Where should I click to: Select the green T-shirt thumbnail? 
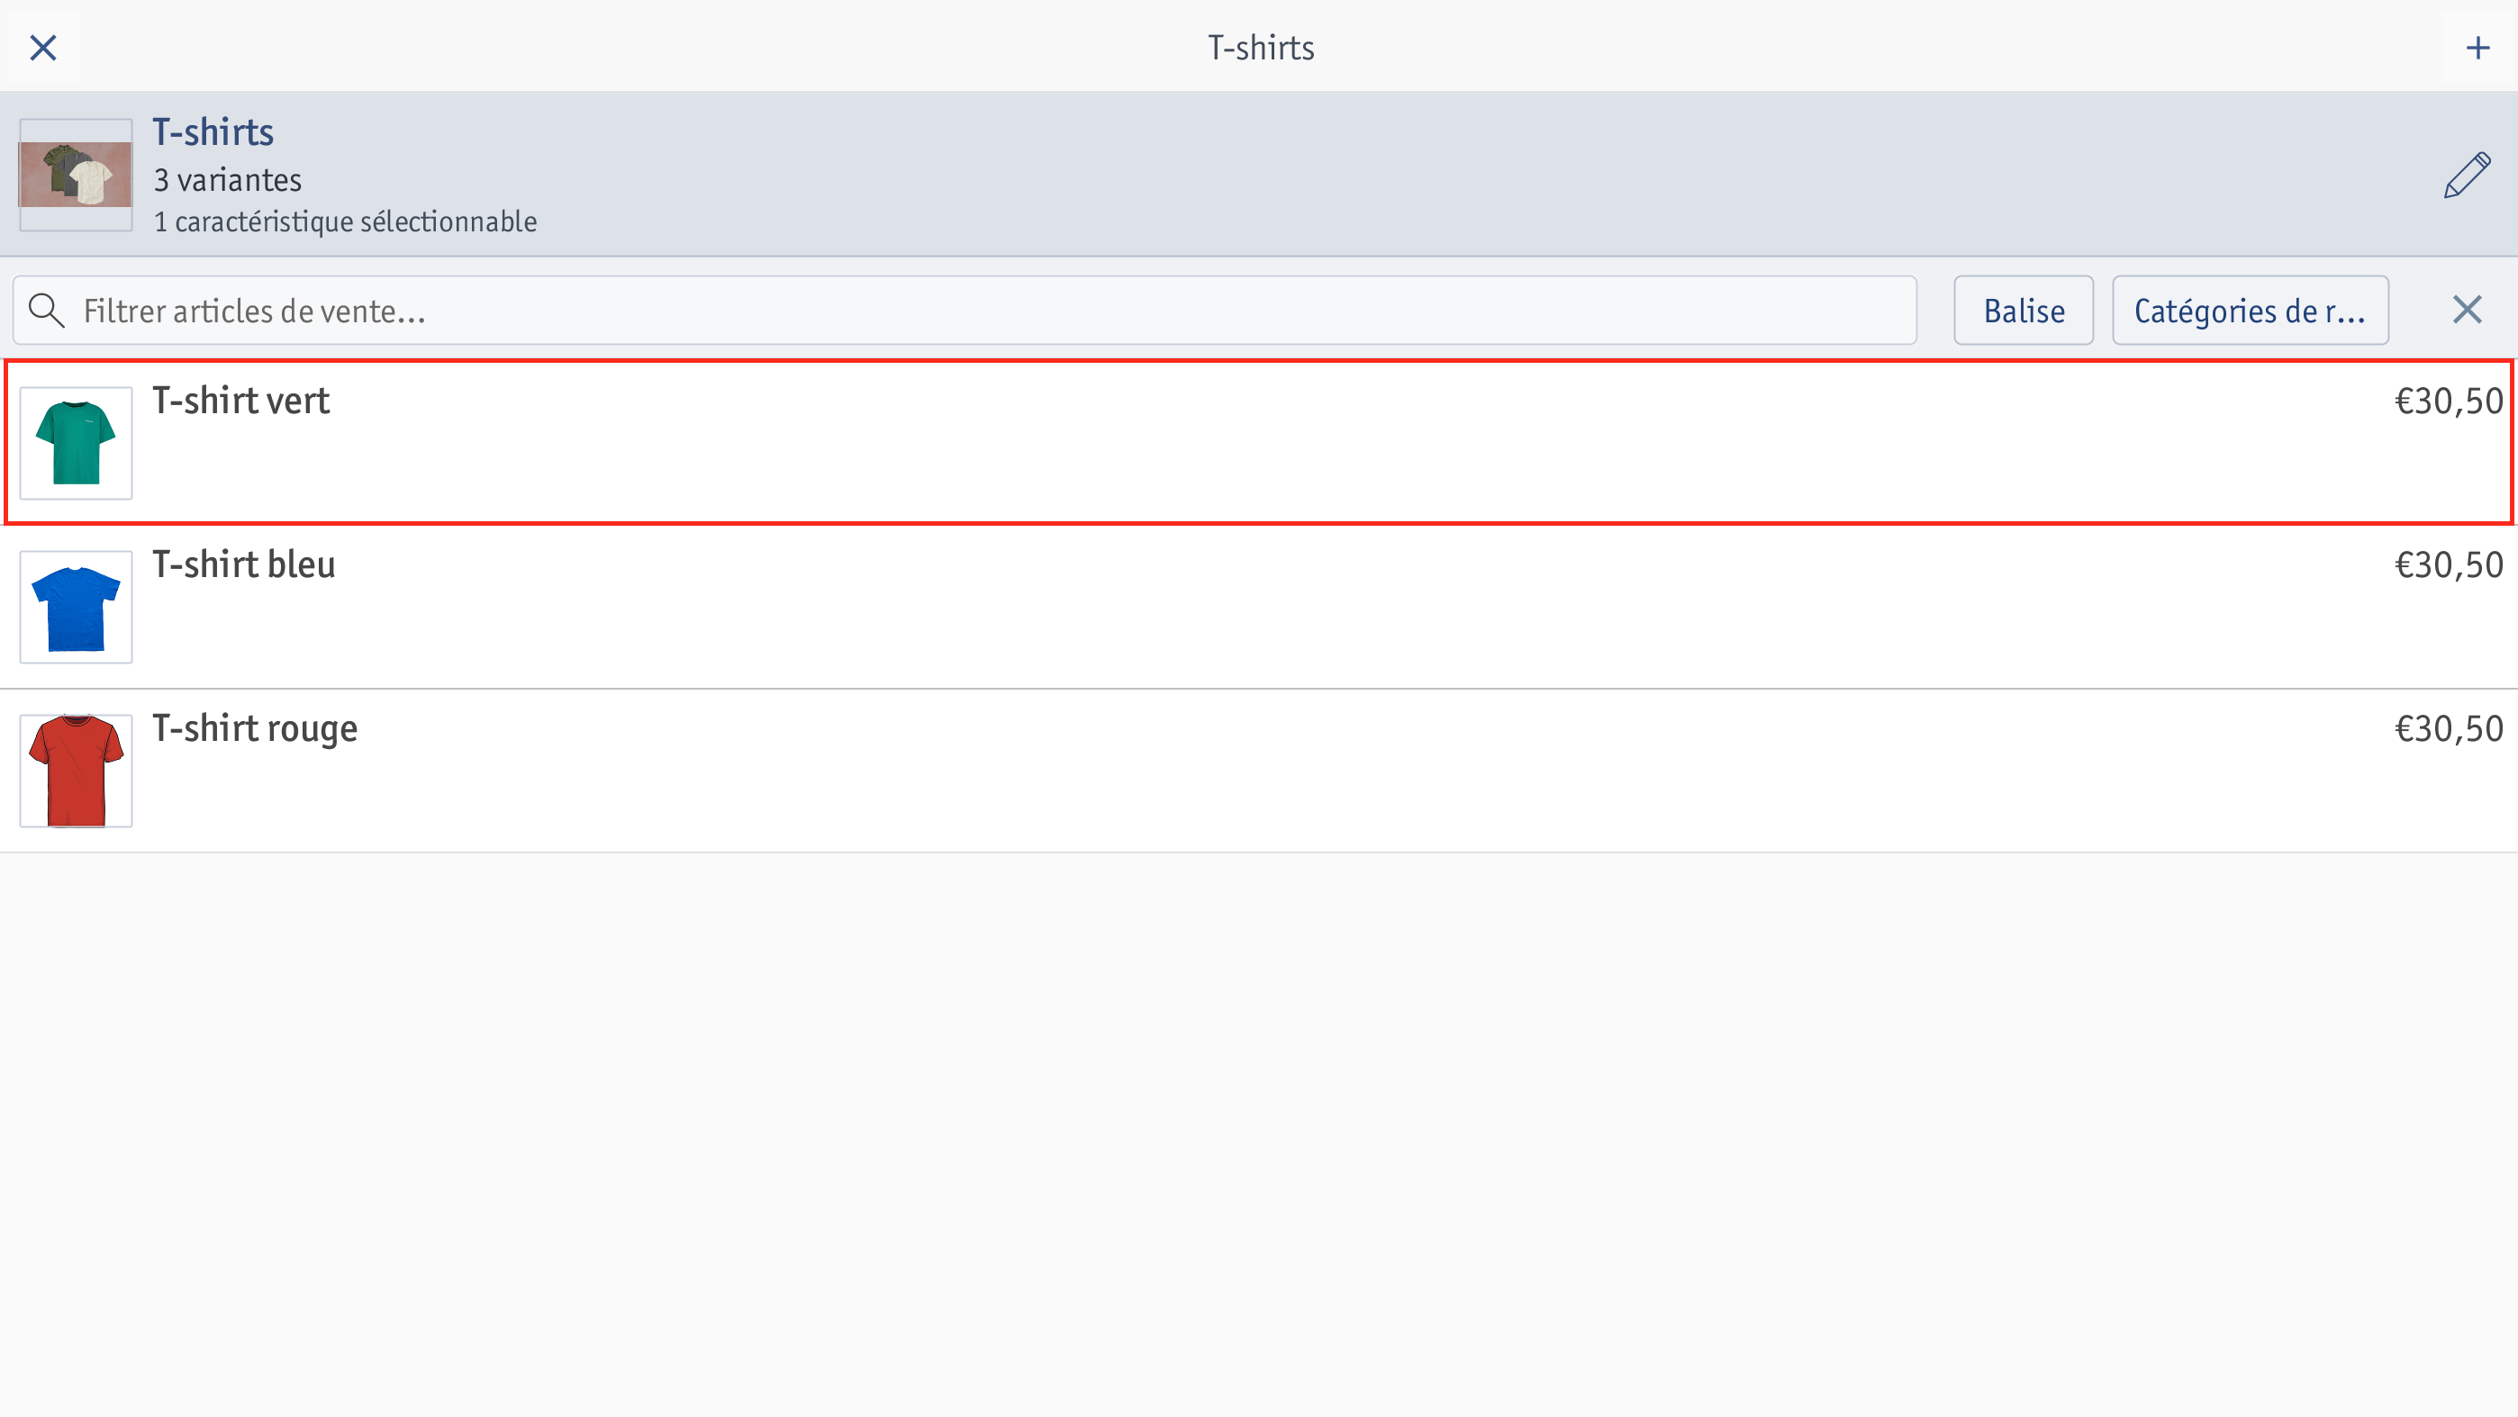[77, 443]
